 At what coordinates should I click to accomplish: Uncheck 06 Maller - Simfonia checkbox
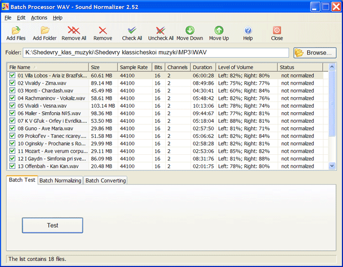12,113
